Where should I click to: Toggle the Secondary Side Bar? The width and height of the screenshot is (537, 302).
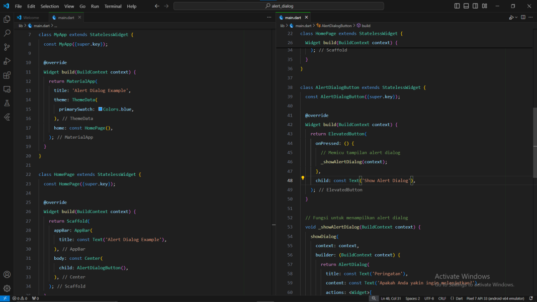475,6
